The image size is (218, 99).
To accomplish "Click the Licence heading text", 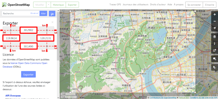I will [8, 55].
